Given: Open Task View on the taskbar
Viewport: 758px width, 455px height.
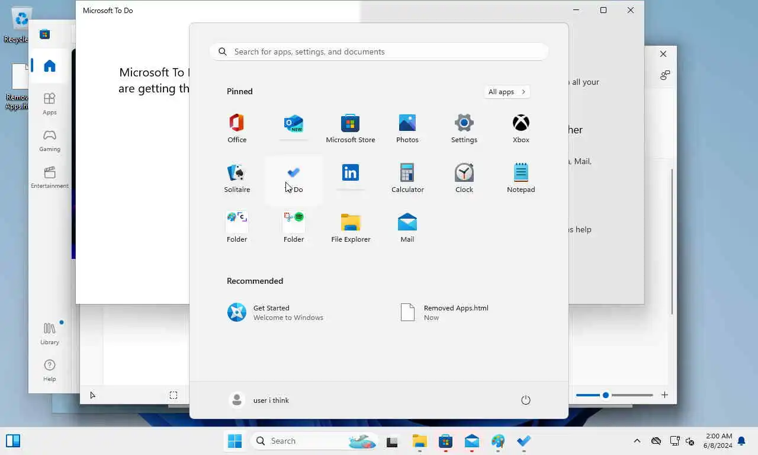Looking at the screenshot, I should pyautogui.click(x=391, y=441).
